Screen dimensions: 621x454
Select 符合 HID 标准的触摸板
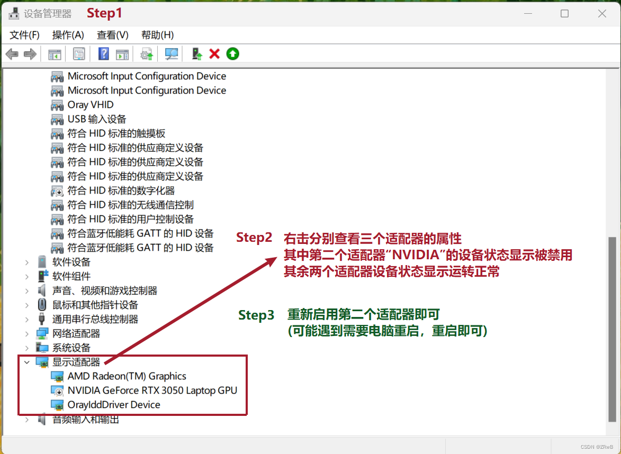click(116, 133)
